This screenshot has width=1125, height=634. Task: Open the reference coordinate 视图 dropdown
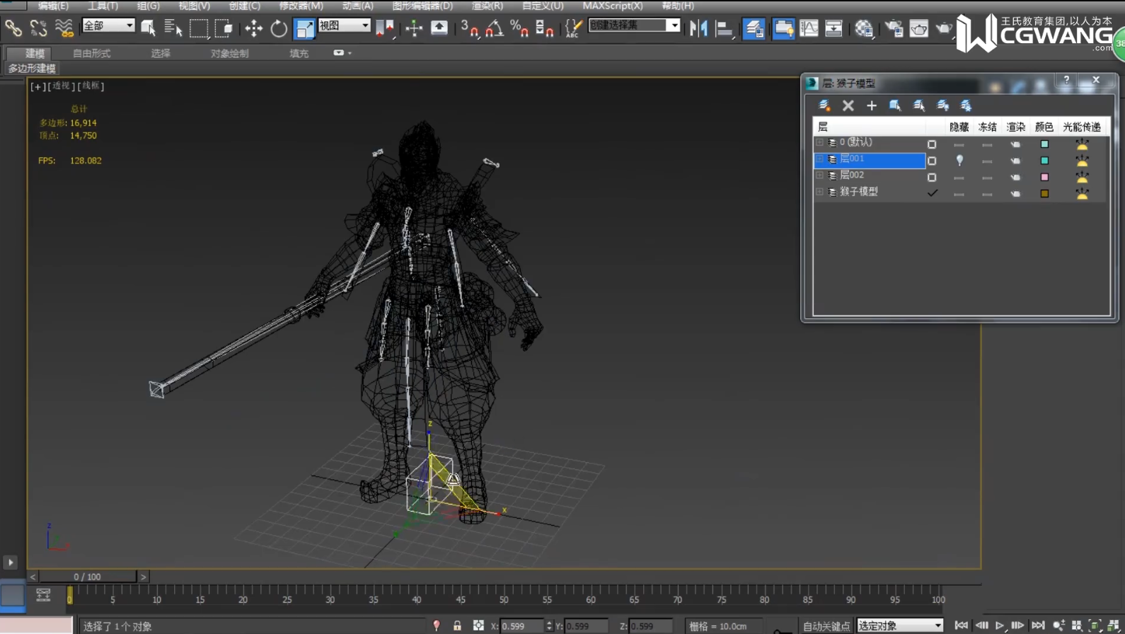click(345, 25)
